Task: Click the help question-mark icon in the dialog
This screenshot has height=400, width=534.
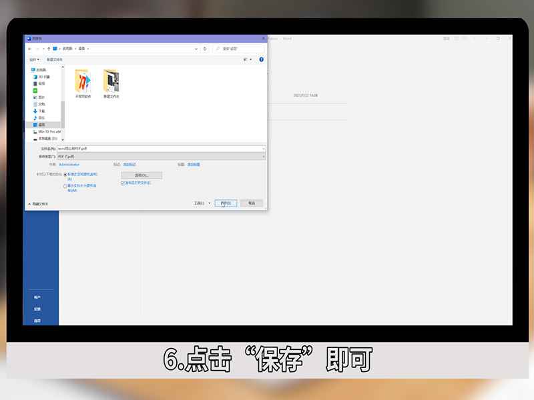Action: pyautogui.click(x=262, y=59)
